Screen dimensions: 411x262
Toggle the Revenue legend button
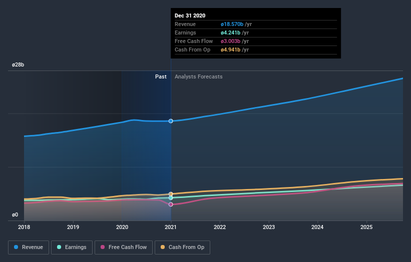tap(29, 247)
